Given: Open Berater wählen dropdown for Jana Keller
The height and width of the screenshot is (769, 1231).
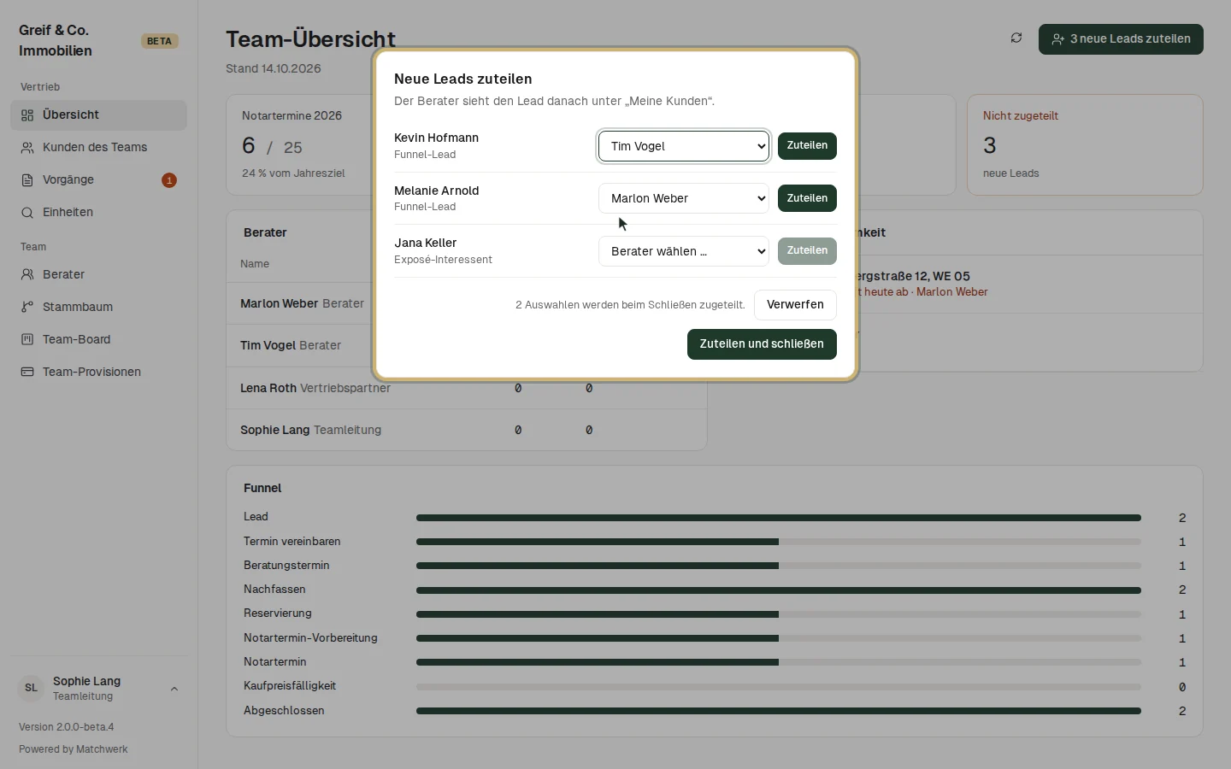Looking at the screenshot, I should 684,251.
